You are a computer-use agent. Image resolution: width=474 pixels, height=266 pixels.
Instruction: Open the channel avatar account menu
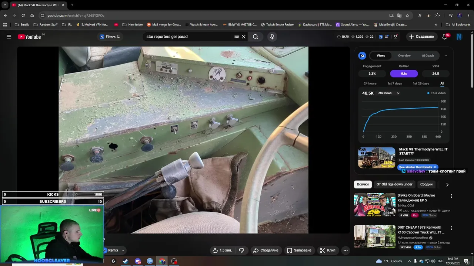[459, 37]
